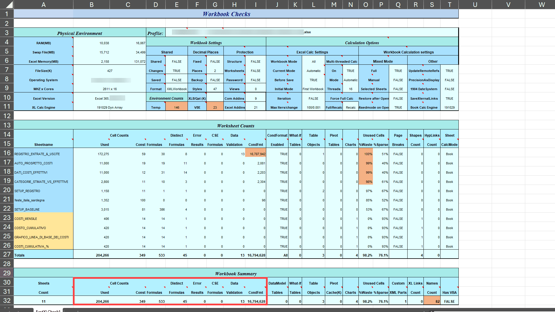Image resolution: width=555 pixels, height=312 pixels.
Task: Select the Shared FALSE setting cell
Action: coord(177,61)
